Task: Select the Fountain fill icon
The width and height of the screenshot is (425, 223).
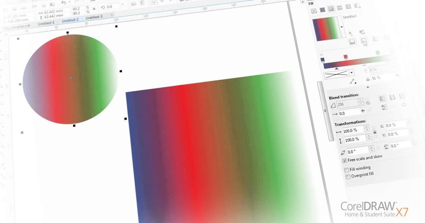Action: pyautogui.click(x=331, y=9)
